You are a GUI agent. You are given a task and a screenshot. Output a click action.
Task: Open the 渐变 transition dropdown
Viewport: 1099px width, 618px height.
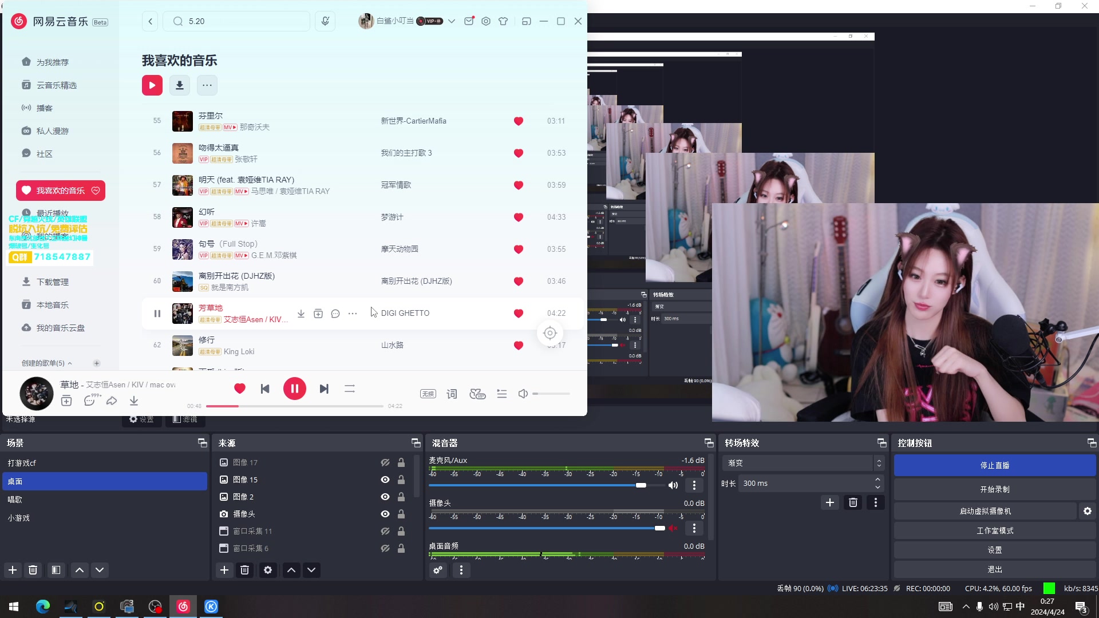(803, 463)
